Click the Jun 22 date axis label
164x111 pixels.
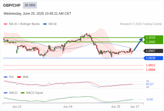17,107
